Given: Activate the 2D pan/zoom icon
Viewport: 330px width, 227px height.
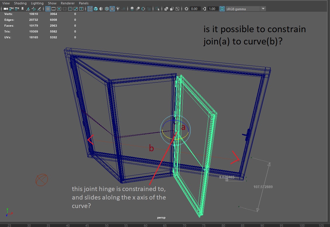Looking at the screenshot, I should (x=34, y=9).
